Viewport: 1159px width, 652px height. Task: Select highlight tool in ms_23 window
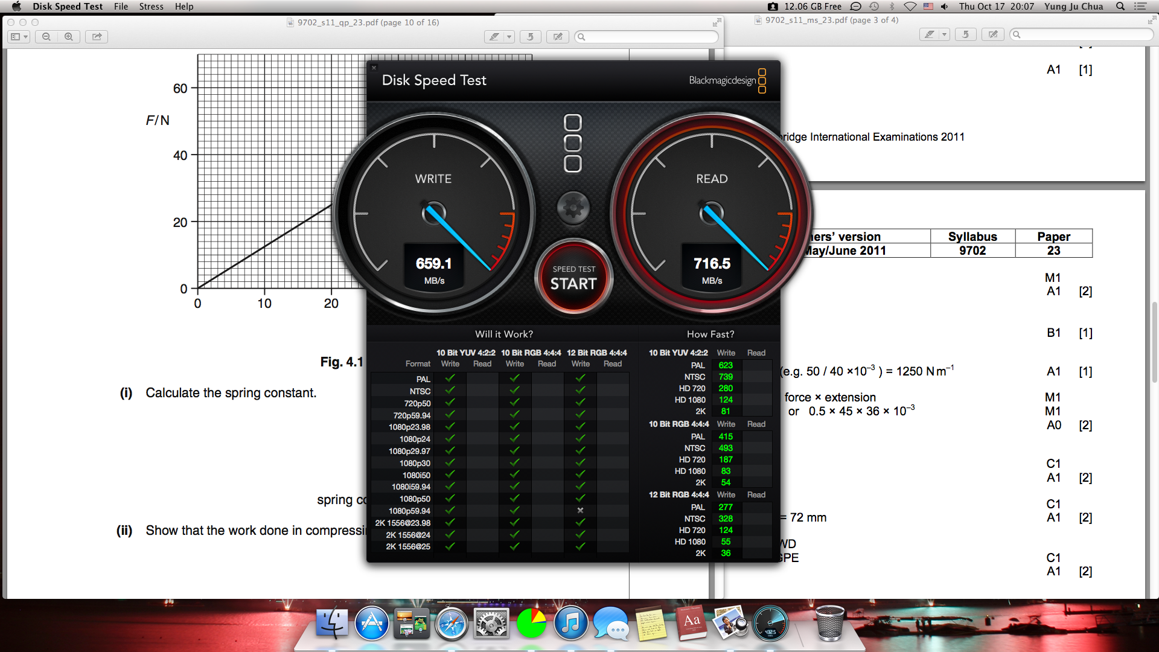[930, 34]
